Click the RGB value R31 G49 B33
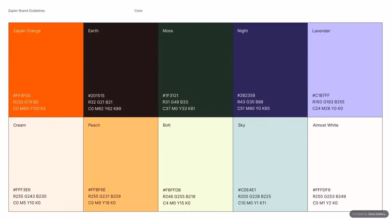This screenshot has width=391, height=220. tap(175, 102)
